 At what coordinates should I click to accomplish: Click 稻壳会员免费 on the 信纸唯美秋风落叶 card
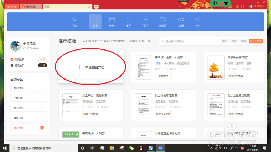tap(236, 76)
